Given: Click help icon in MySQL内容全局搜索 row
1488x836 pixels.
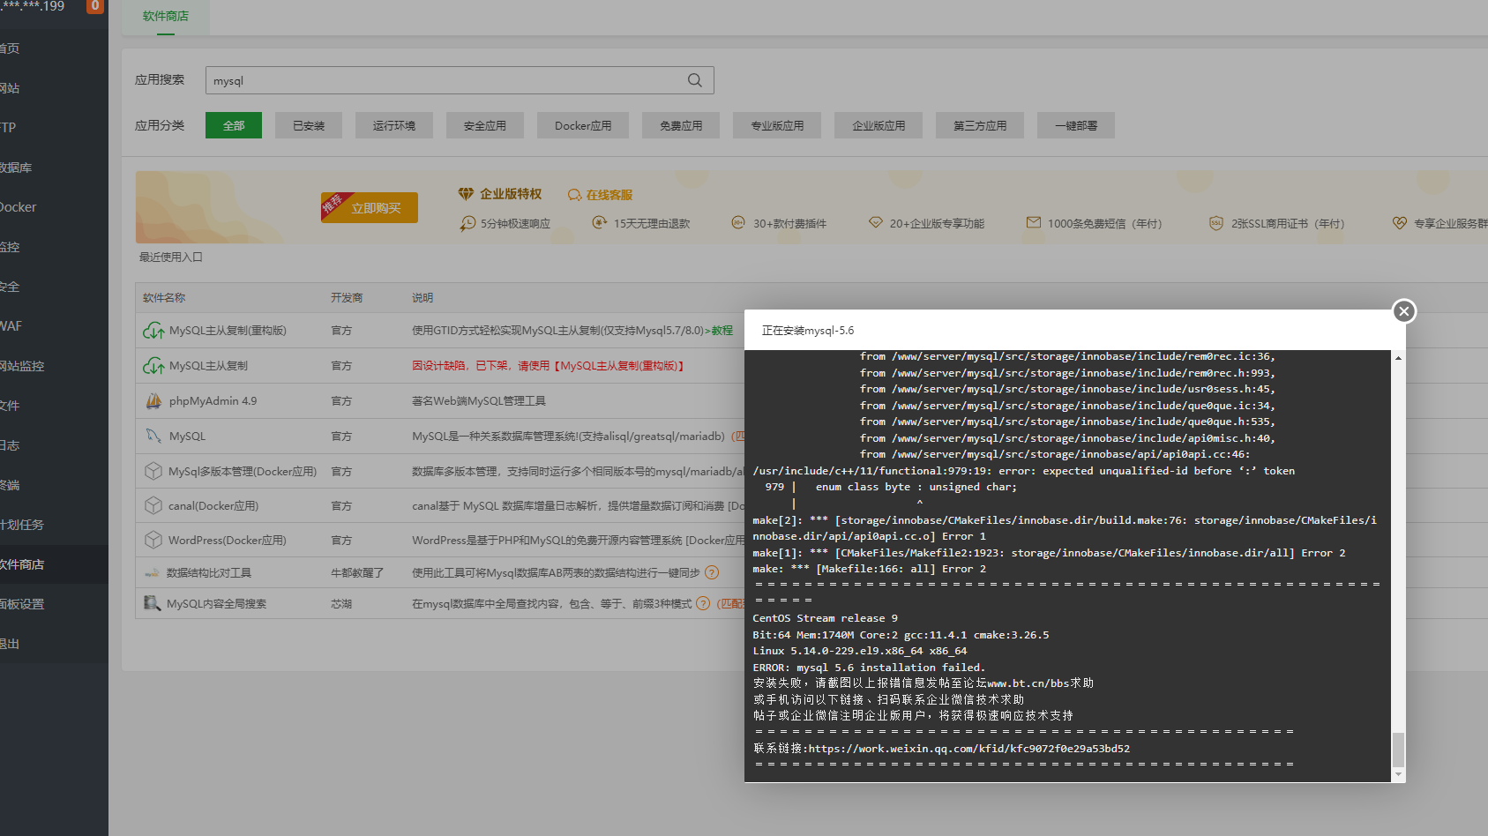Looking at the screenshot, I should tap(703, 603).
